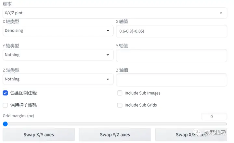This screenshot has height=143, width=234.
Task: Open the 脚本 X/Y/Z plot script dropdown
Action: tap(110, 13)
